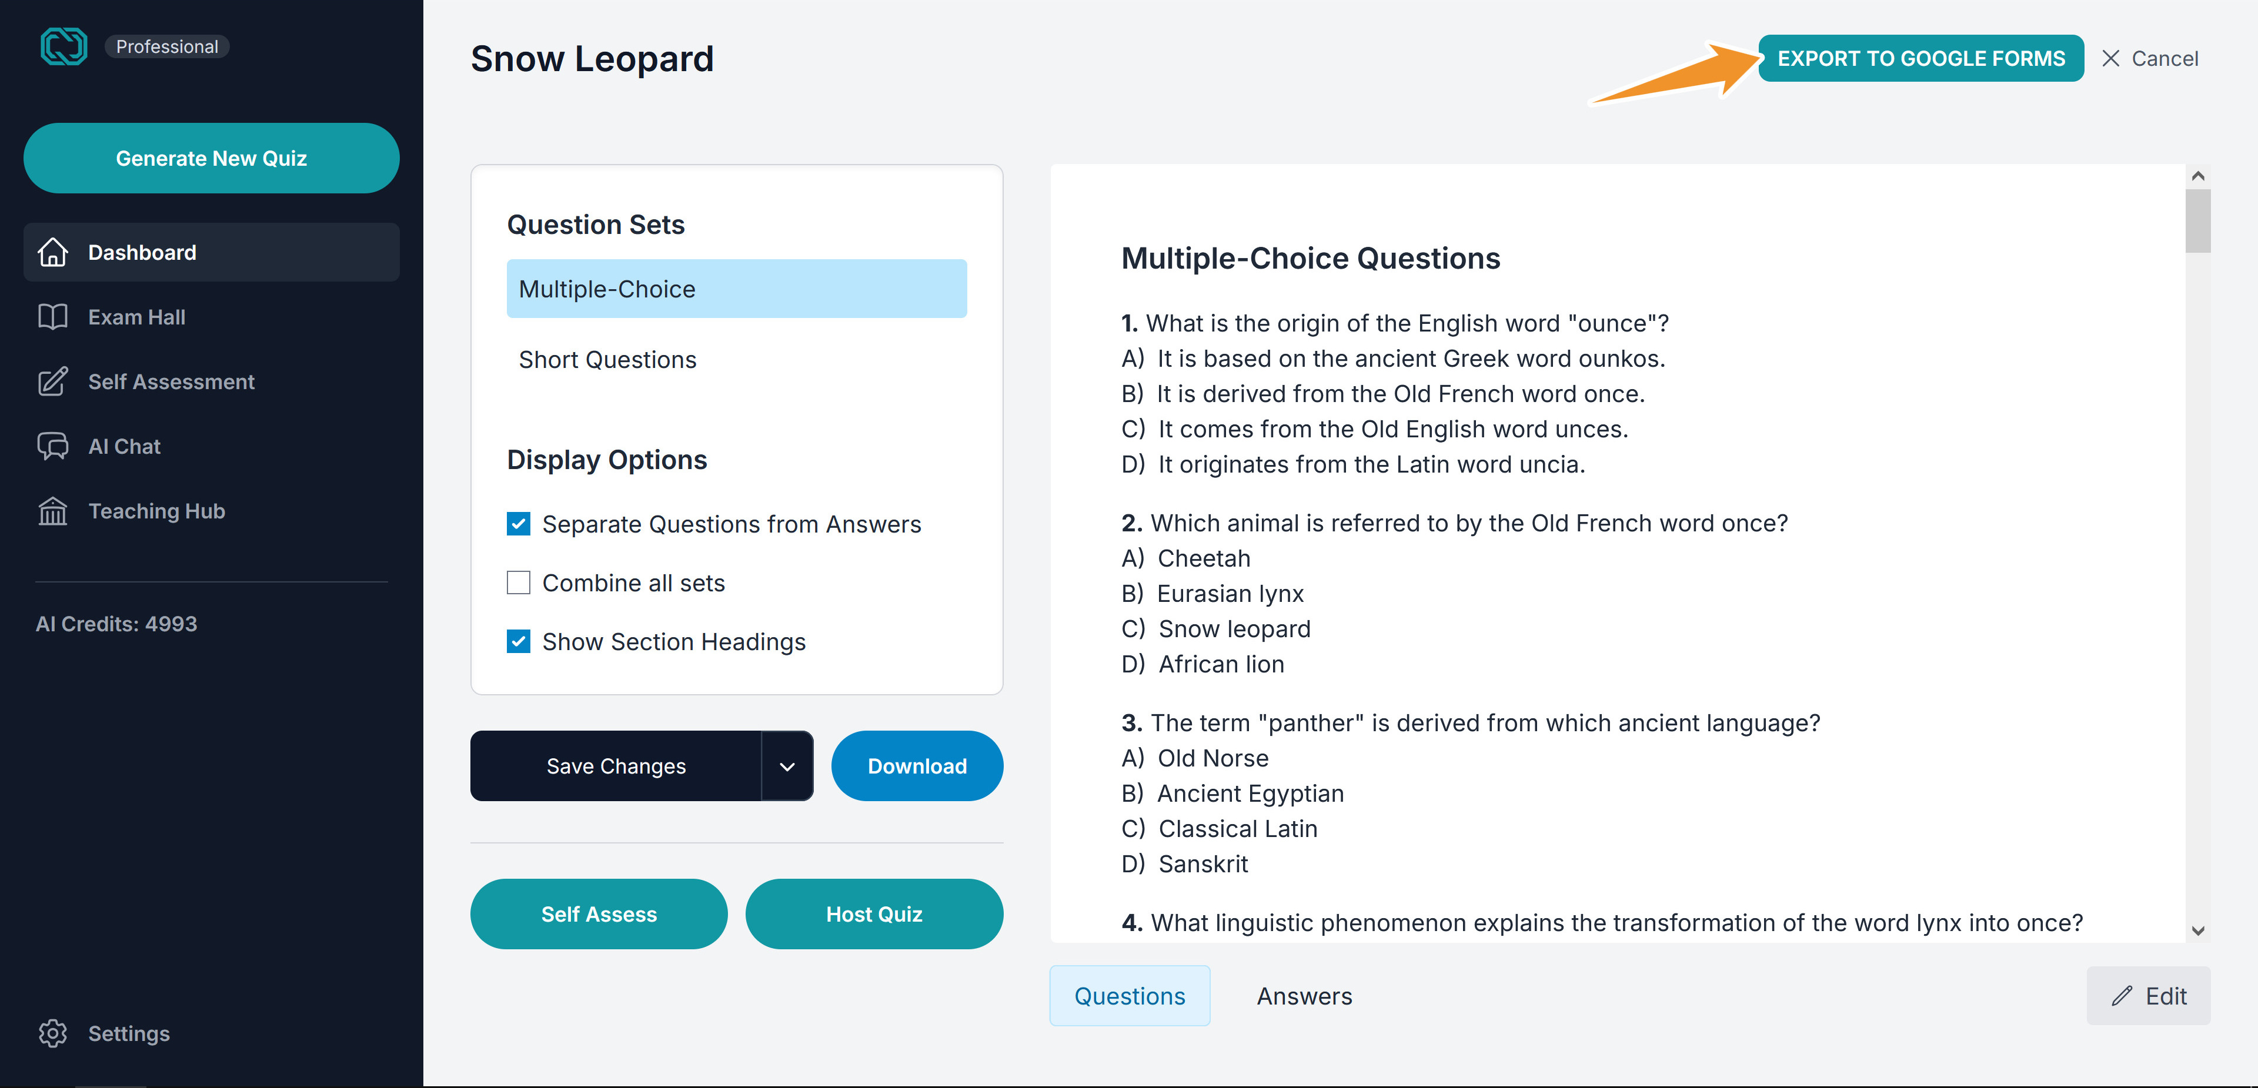The image size is (2258, 1088).
Task: Open Dashboard via the home icon
Action: coord(52,252)
